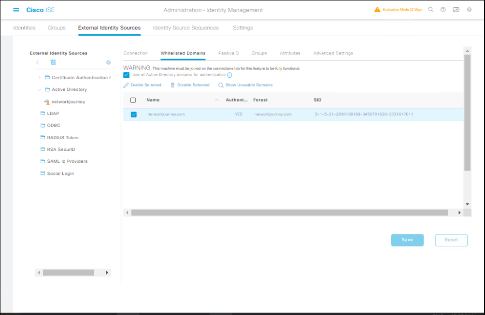This screenshot has width=485, height=315.
Task: Click the vertical scrollbar thumb in domains table
Action: [x=467, y=113]
